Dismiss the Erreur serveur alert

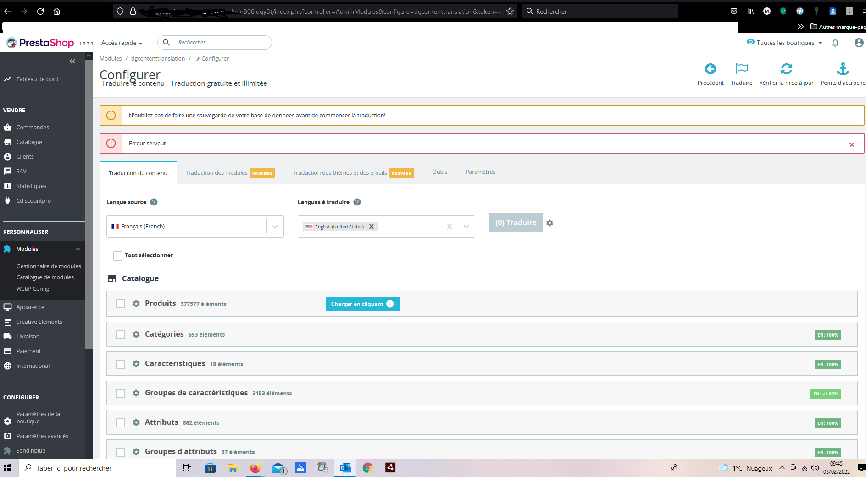(852, 144)
